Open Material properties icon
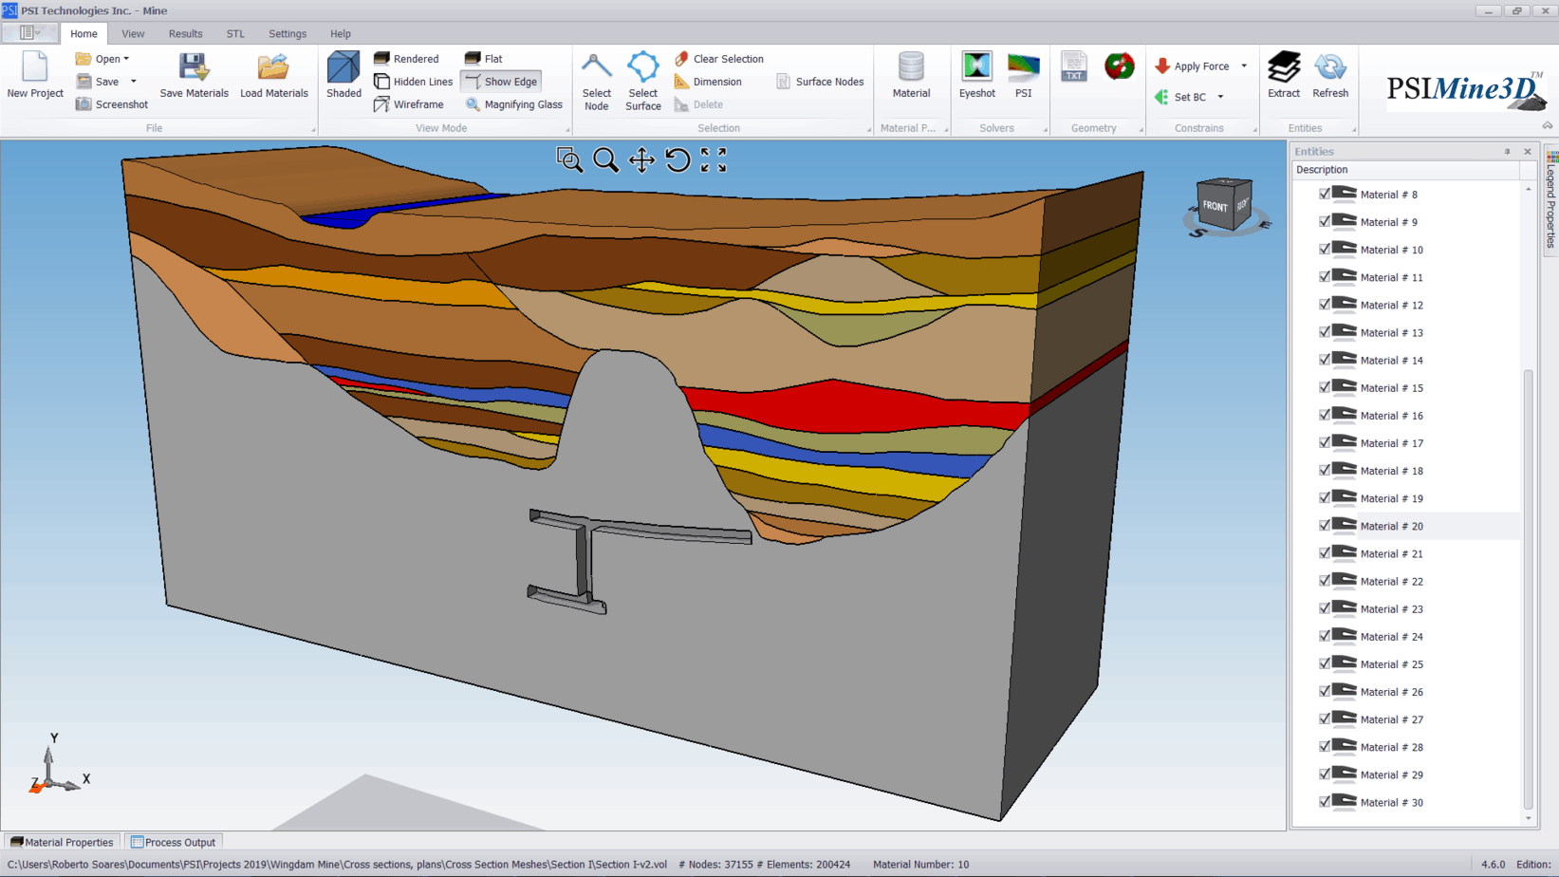The image size is (1559, 877). pyautogui.click(x=911, y=75)
